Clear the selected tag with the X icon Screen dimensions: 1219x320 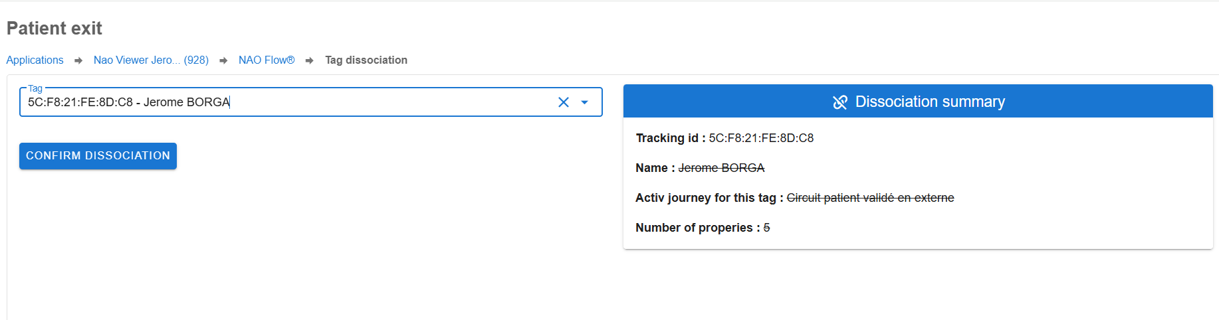coord(564,102)
